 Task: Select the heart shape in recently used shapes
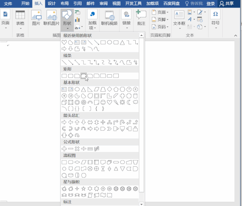point(64,42)
